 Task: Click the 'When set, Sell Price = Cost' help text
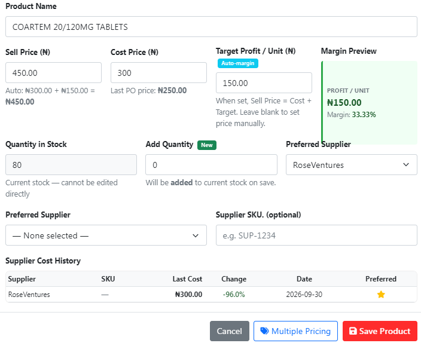263,112
